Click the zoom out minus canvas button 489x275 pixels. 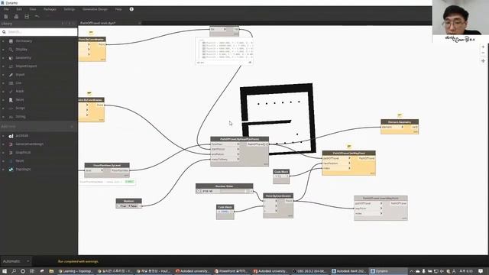(x=483, y=53)
